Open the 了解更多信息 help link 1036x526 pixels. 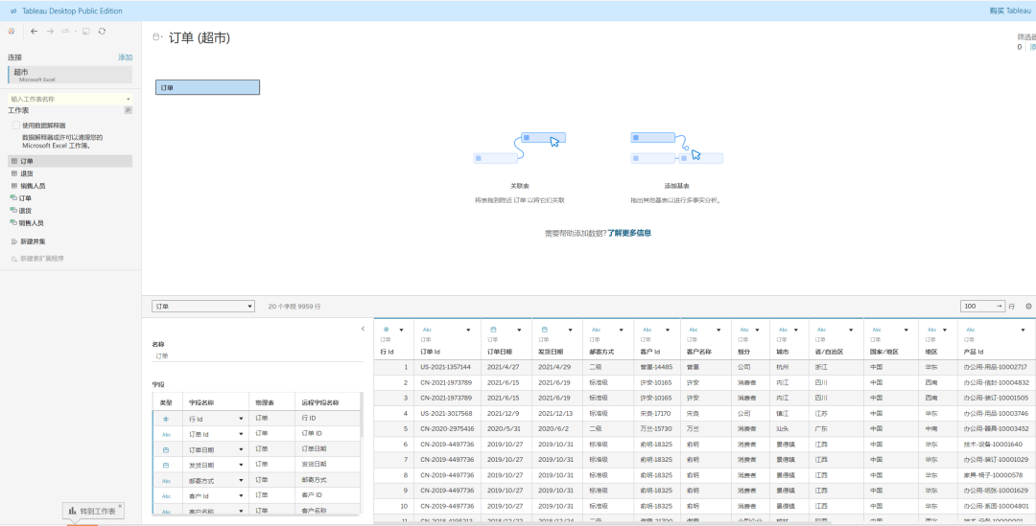(629, 233)
